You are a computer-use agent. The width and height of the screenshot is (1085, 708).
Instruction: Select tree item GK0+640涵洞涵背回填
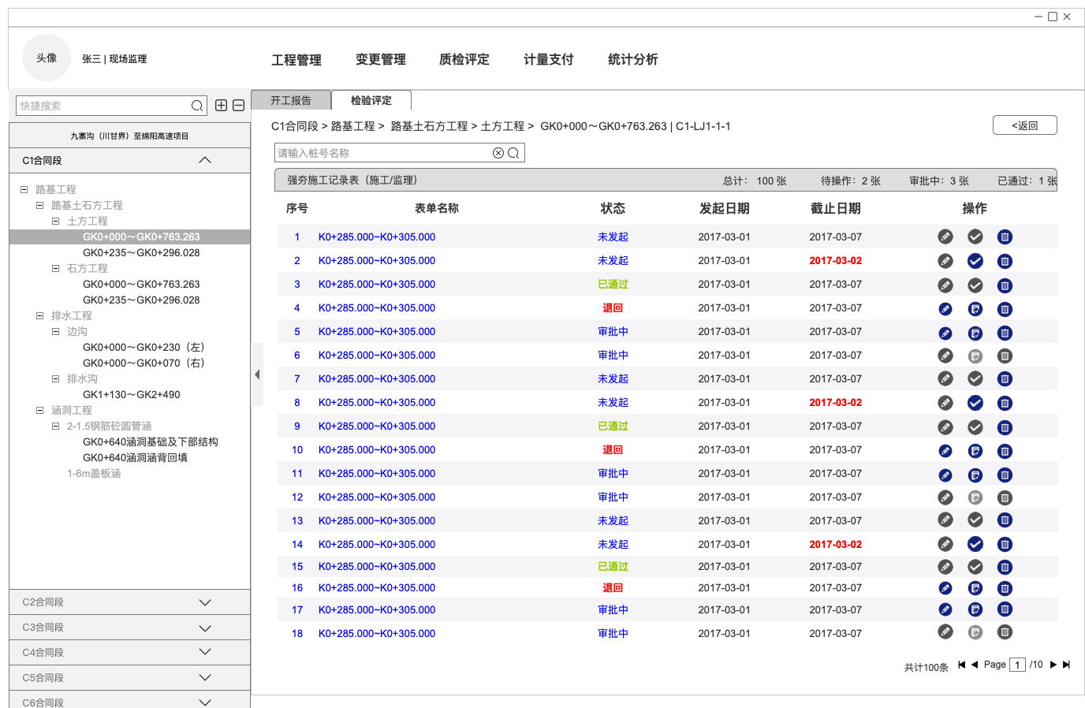[x=136, y=457]
